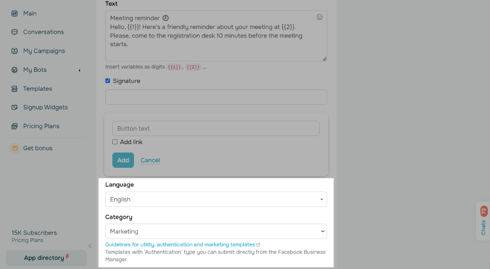
Task: Click the Add button
Action: (123, 160)
